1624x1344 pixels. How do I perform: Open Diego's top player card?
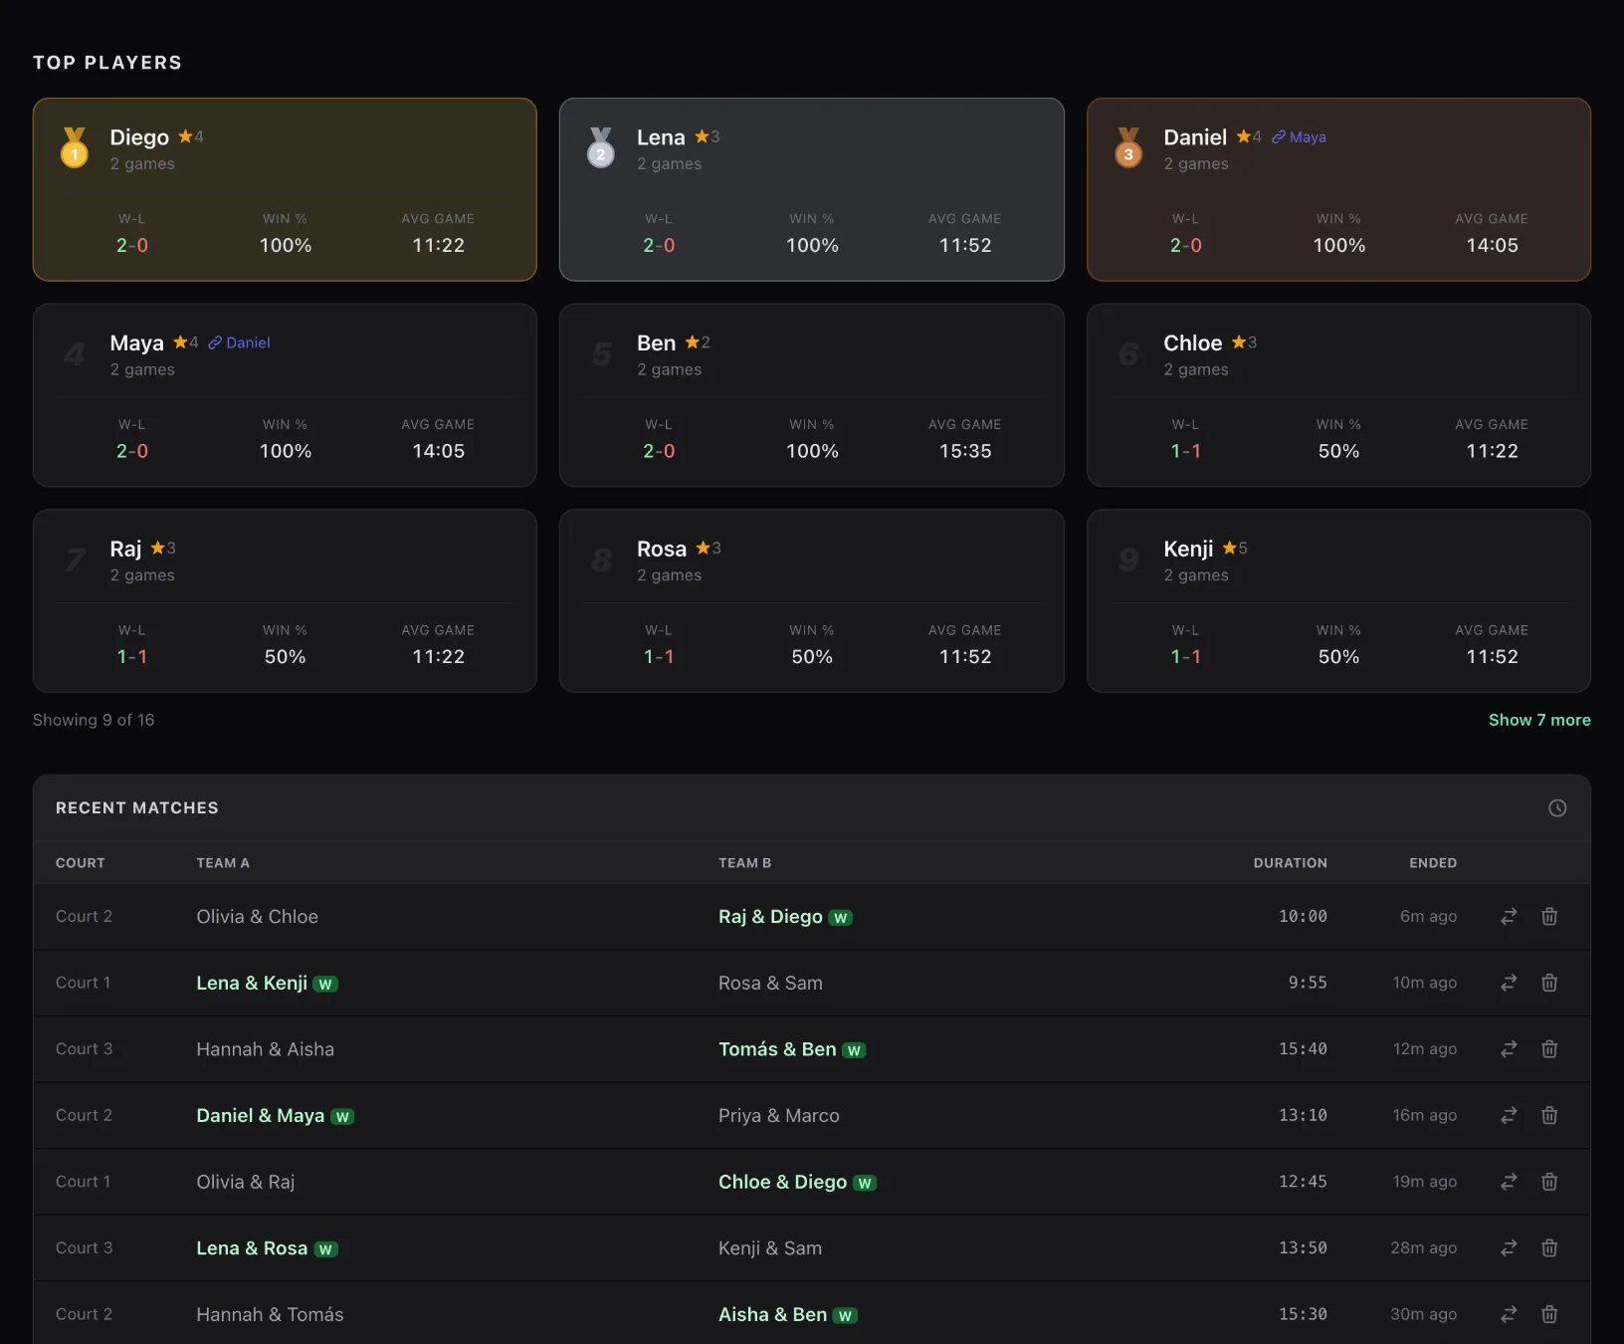285,189
